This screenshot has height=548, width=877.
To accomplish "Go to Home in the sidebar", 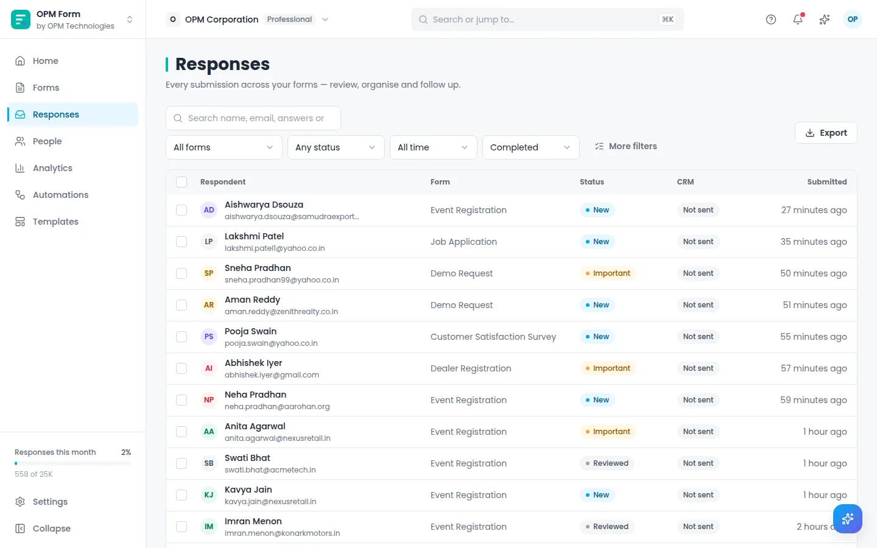I will pos(73,61).
